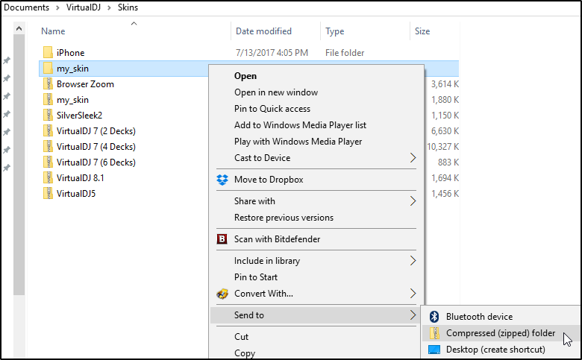Click the VirtualDJ 7 (6 Decks) zip icon
The width and height of the screenshot is (582, 360).
[x=48, y=162]
